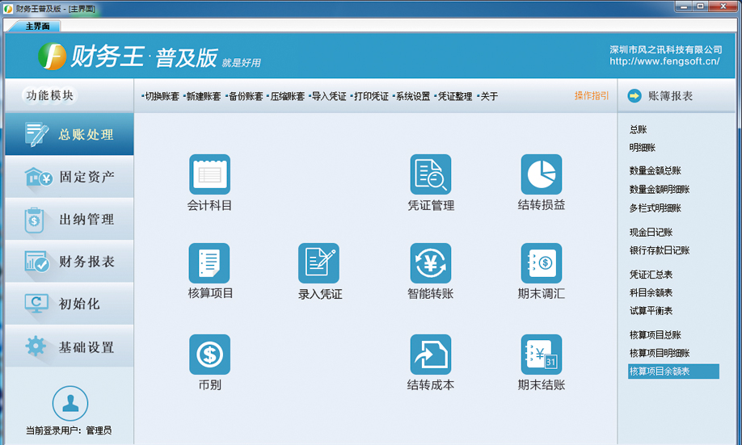Click the 深圳市风之讯科技有限公司 company name
This screenshot has width=742, height=445.
tap(665, 49)
